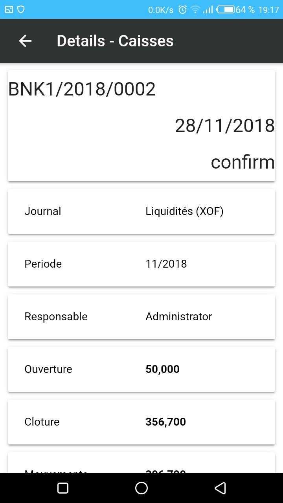Viewport: 283px width, 503px height.
Task: Tap the battery indicator icon
Action: [226, 10]
